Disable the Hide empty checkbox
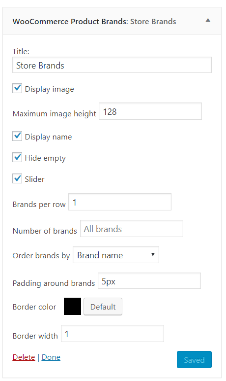This screenshot has height=381, width=226. [17, 157]
